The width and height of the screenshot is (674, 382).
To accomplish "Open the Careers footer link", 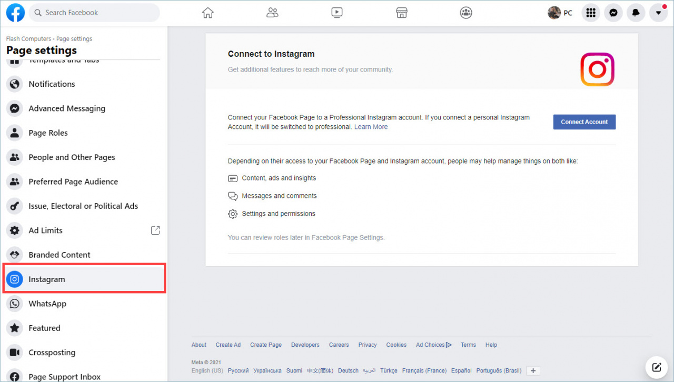I will pyautogui.click(x=339, y=345).
